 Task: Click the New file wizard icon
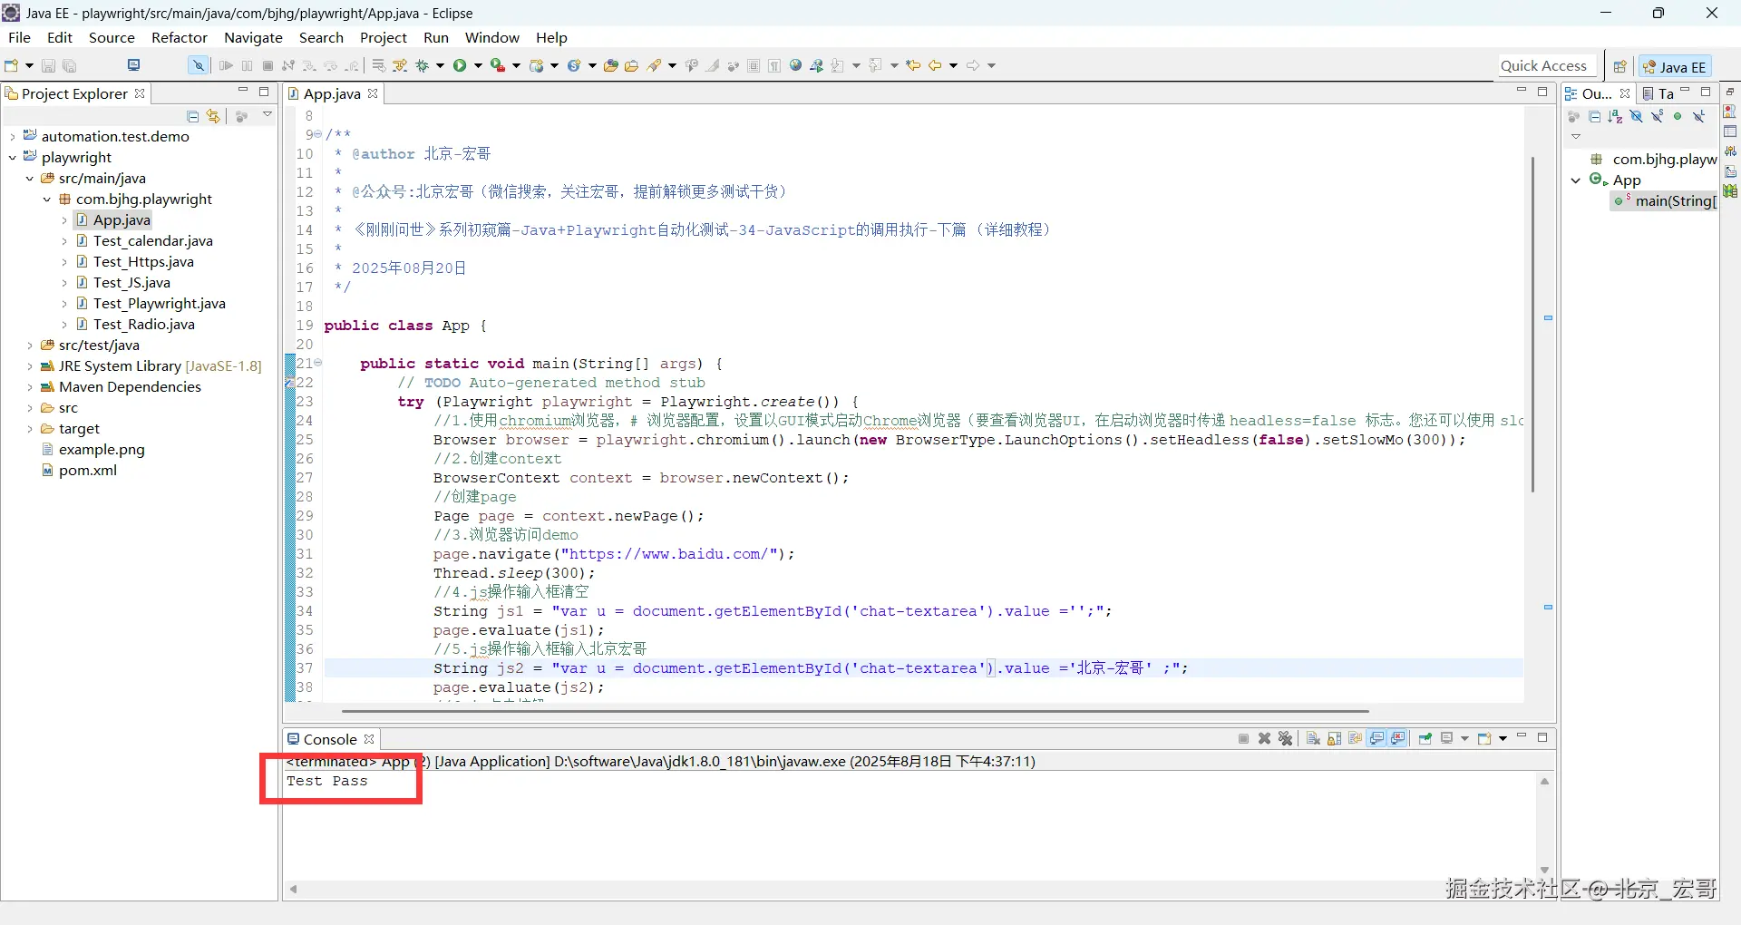tap(12, 65)
